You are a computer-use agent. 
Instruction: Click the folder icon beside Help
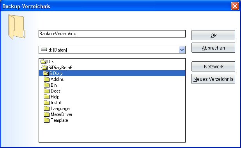pos(46,97)
